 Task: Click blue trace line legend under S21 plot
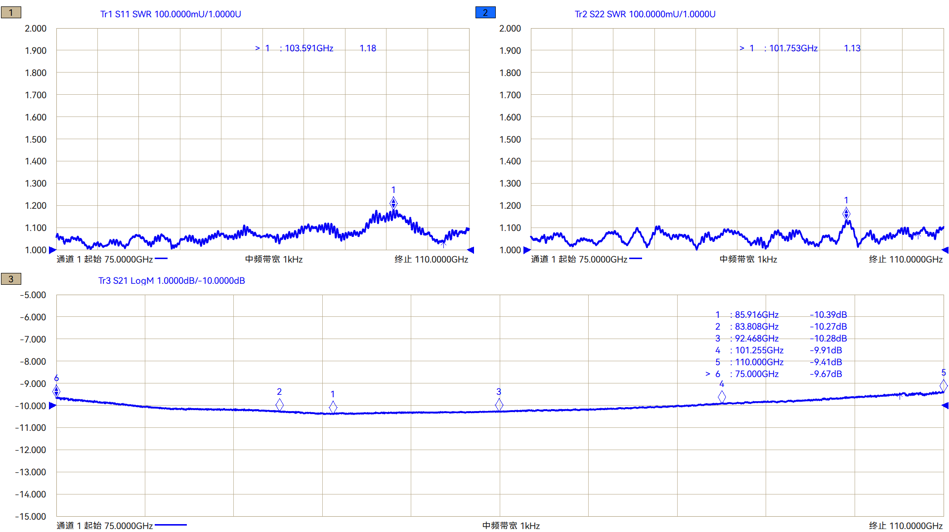(x=171, y=525)
